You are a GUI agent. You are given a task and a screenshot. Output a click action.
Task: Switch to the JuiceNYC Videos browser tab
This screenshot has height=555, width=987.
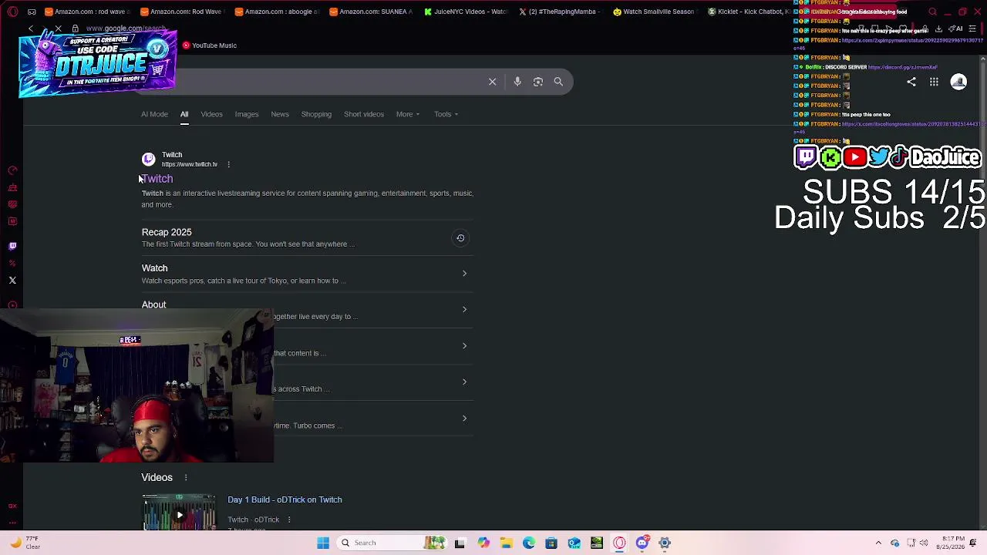(465, 12)
